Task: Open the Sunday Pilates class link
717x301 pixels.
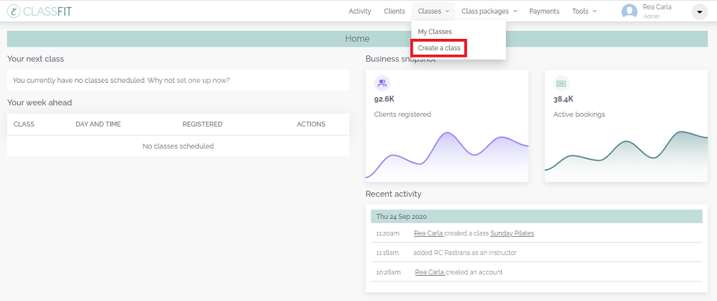Action: (512, 233)
